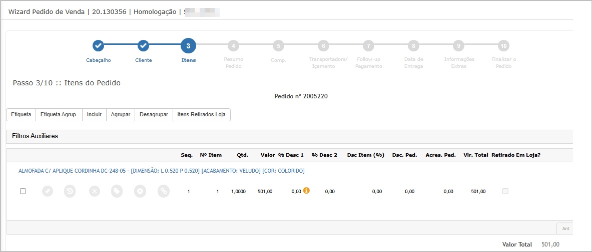The image size is (592, 252).
Task: Click the delete X icon on item row
Action: (x=95, y=191)
